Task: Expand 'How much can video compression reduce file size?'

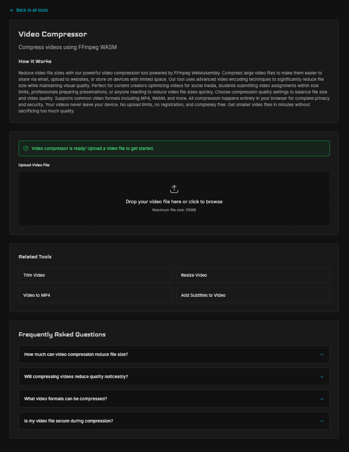Action: click(174, 354)
